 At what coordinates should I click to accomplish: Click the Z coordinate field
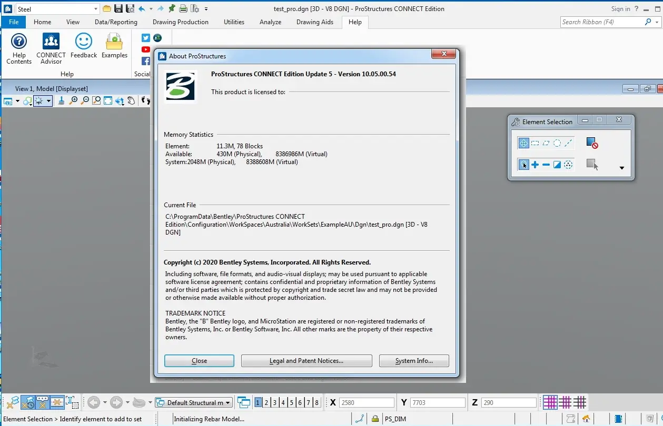tap(509, 403)
